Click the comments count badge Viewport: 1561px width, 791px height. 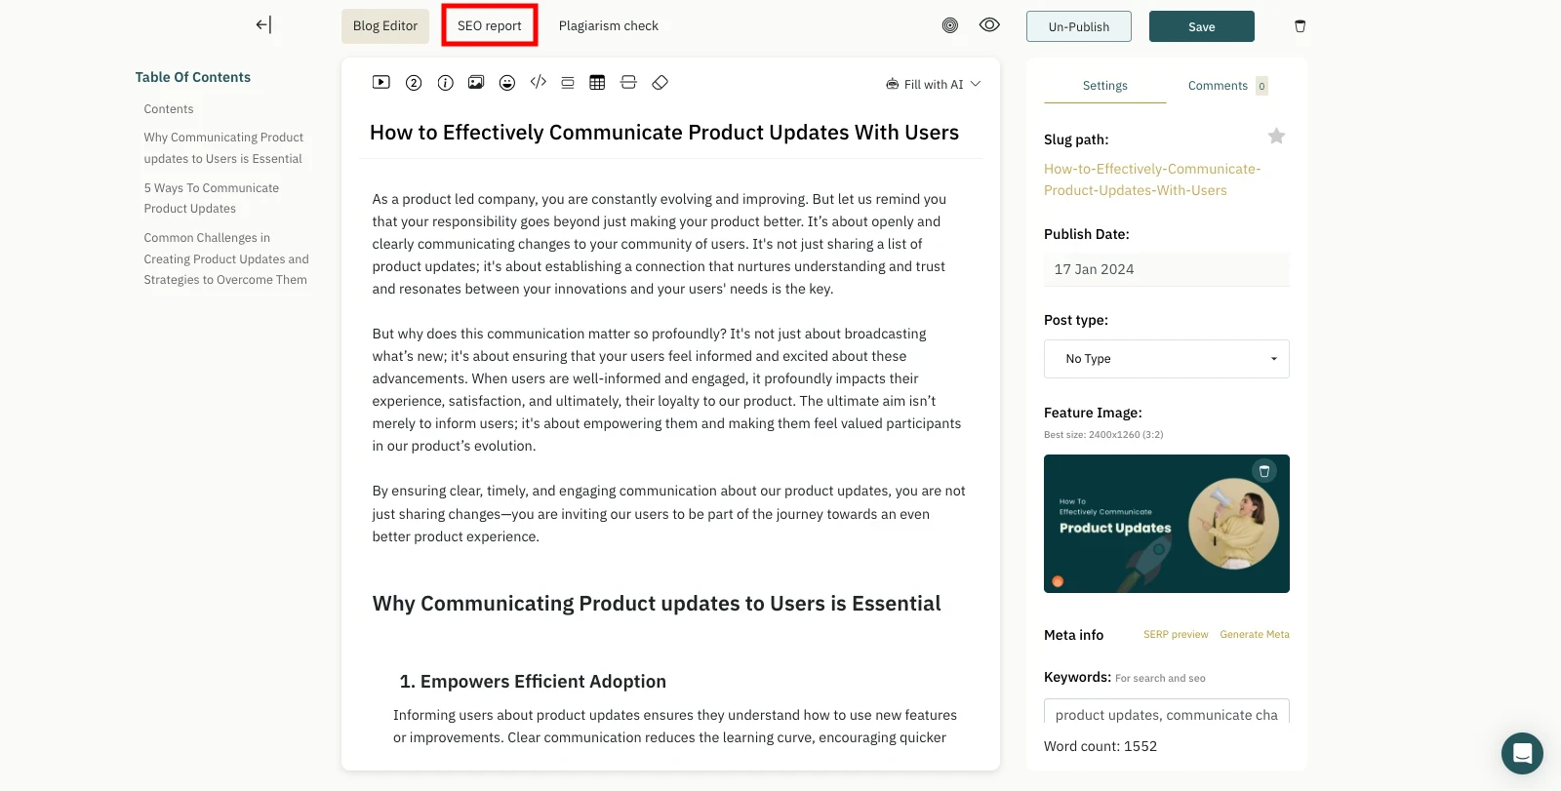click(1261, 86)
